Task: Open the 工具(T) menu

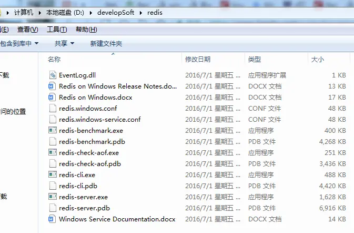Action: (57, 30)
